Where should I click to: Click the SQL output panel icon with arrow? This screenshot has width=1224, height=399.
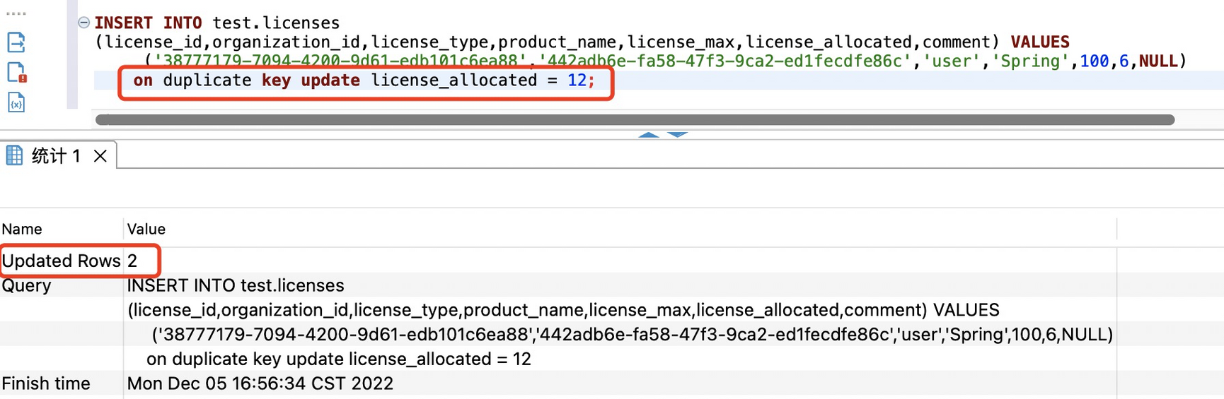coord(16,42)
